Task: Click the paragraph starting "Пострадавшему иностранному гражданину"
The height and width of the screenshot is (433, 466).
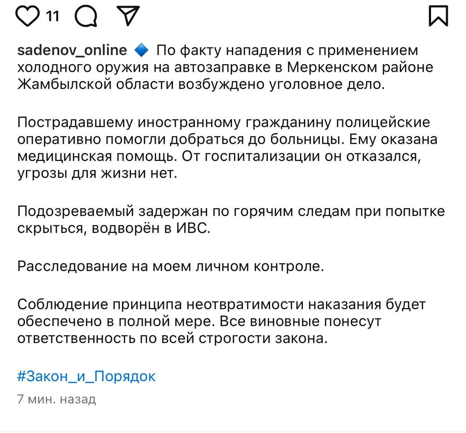Action: (x=228, y=148)
